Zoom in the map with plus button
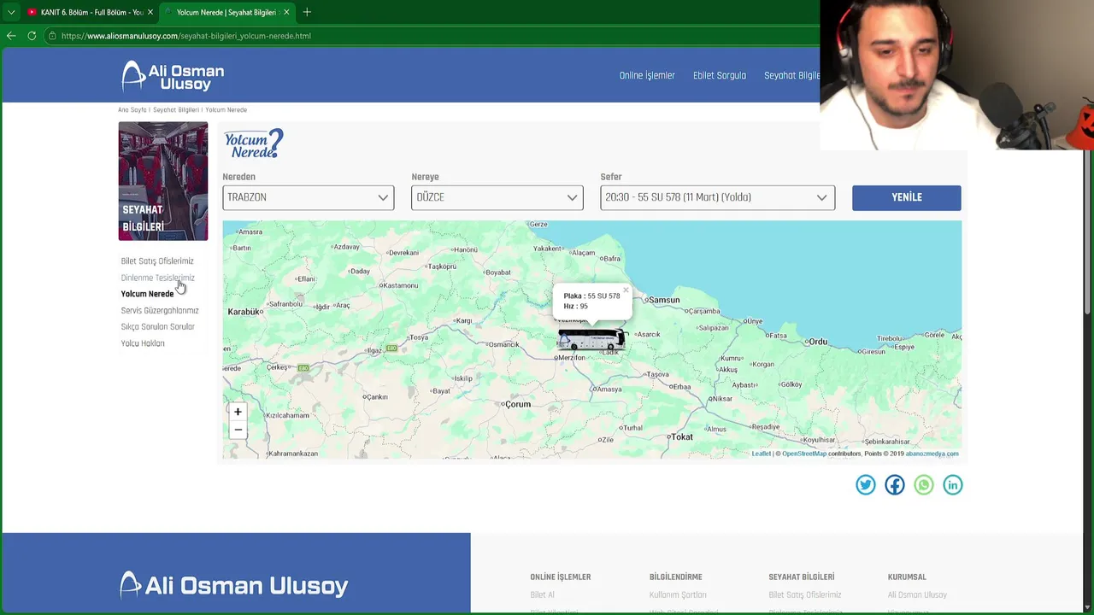1094x615 pixels. pyautogui.click(x=238, y=412)
